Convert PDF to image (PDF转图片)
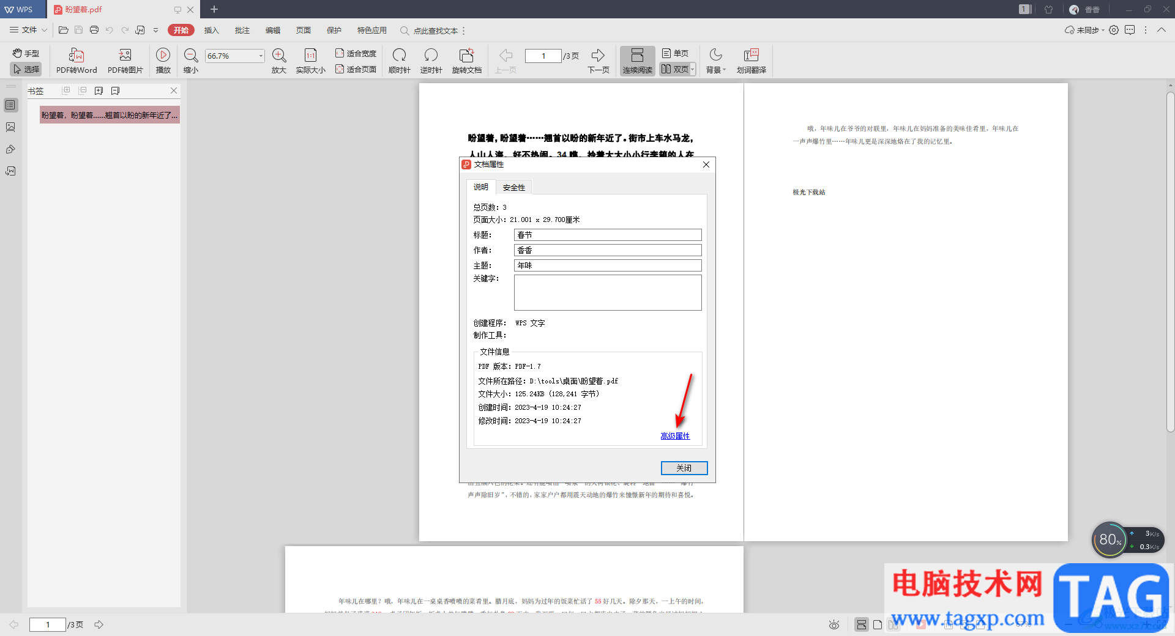1175x636 pixels. tap(125, 61)
